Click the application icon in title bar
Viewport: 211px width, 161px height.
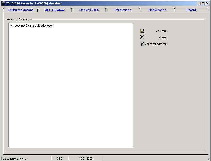pos(4,3)
